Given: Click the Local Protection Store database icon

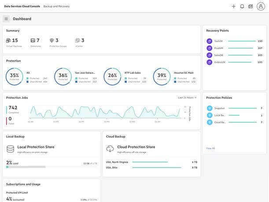Looking at the screenshot, I should (10, 149).
